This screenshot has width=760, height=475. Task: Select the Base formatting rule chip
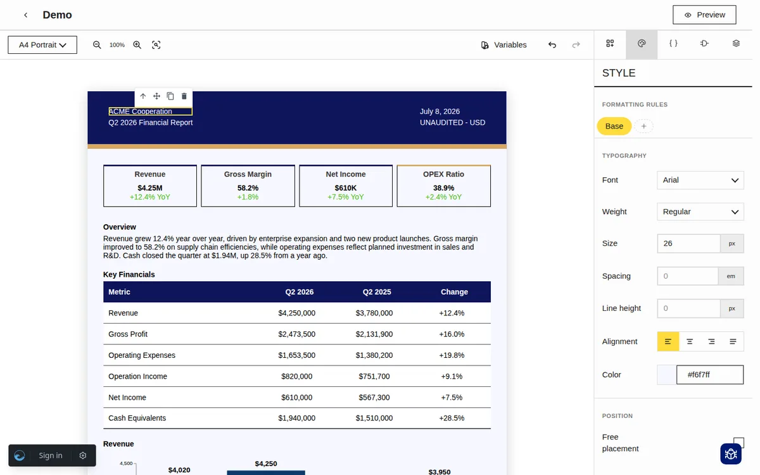[x=614, y=126]
